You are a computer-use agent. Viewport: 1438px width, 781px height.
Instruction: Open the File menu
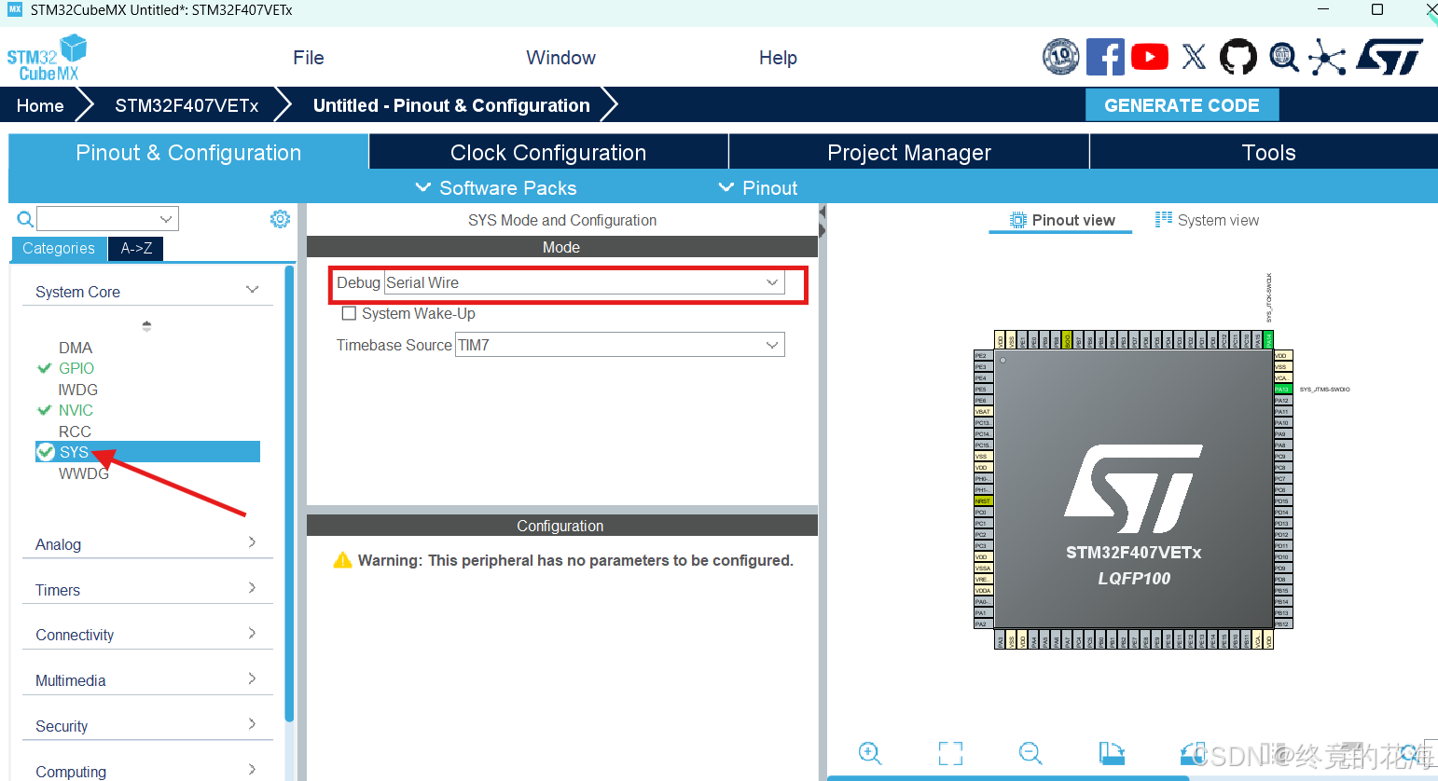tap(309, 58)
